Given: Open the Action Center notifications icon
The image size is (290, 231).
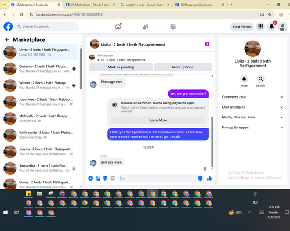Looking at the screenshot, I should (x=287, y=212).
